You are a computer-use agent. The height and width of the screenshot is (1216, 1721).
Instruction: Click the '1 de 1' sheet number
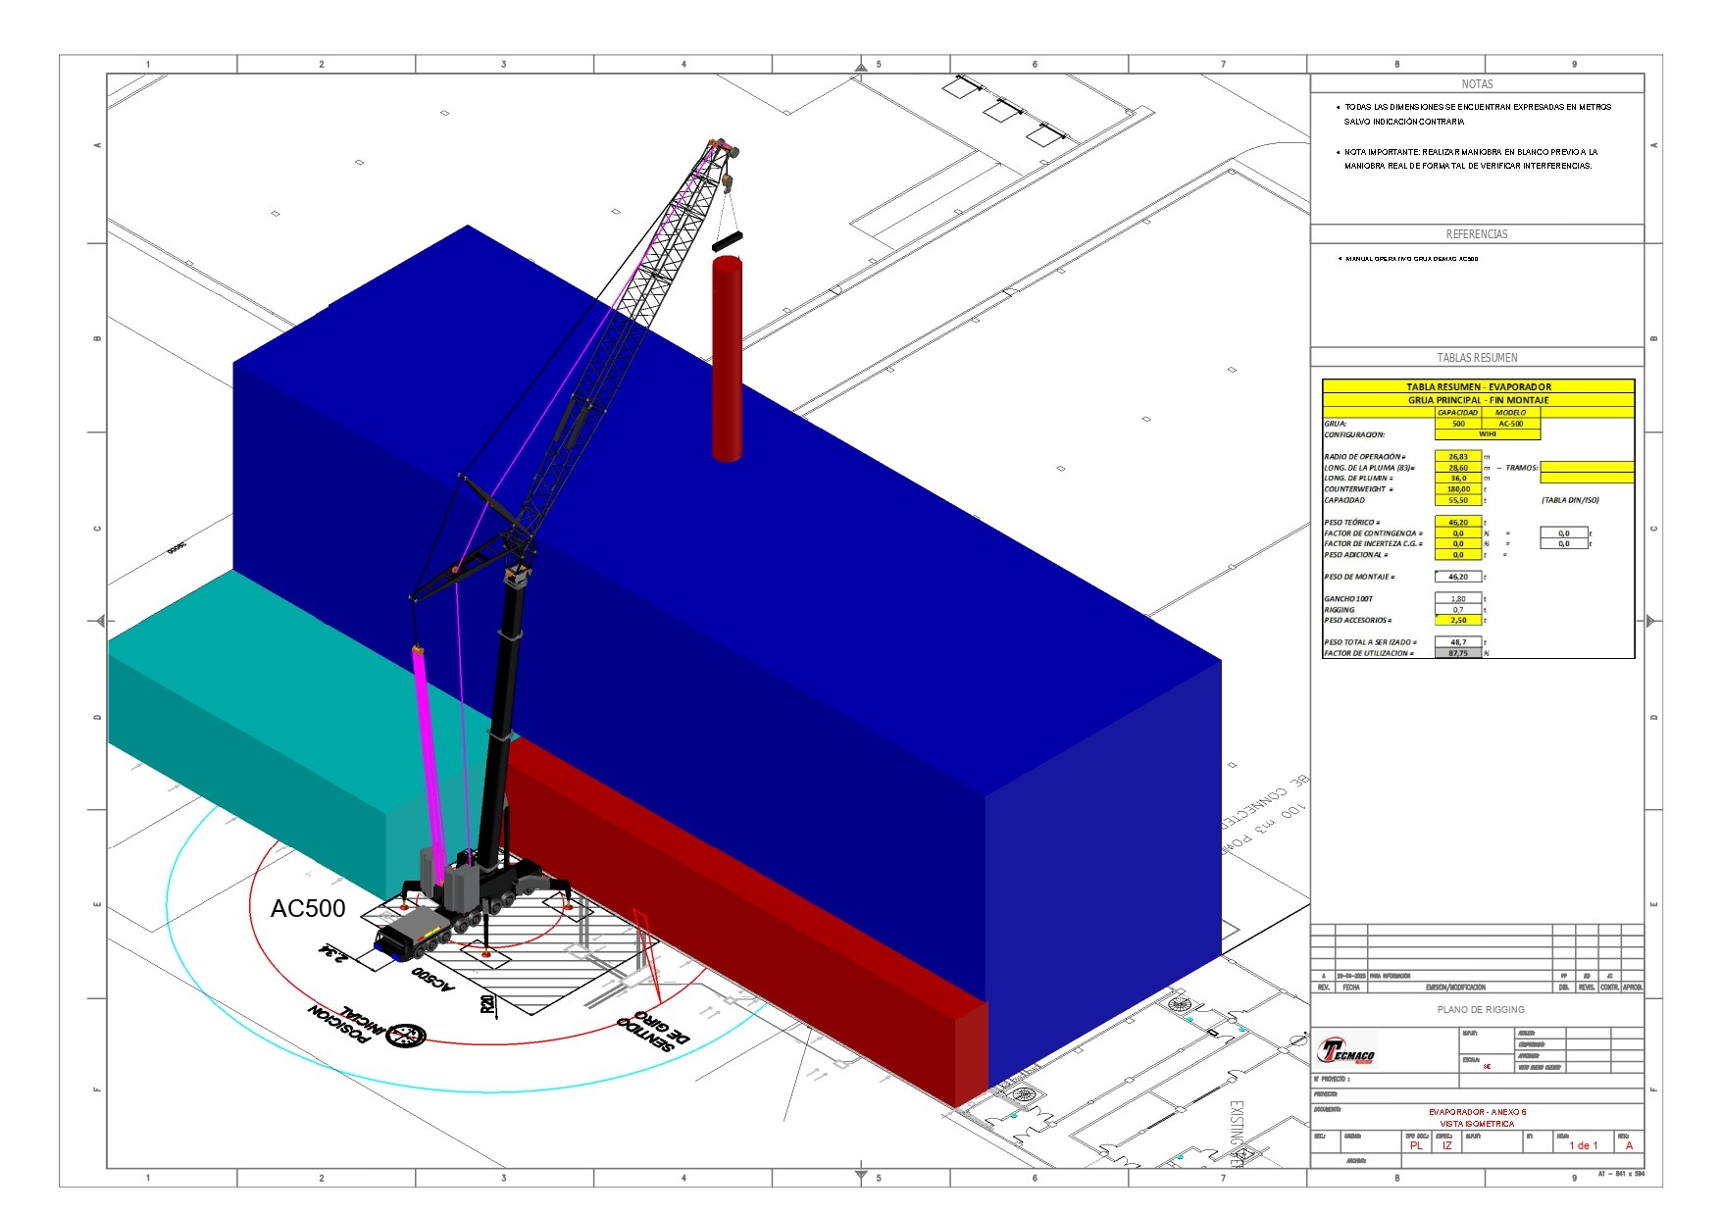pos(1583,1145)
